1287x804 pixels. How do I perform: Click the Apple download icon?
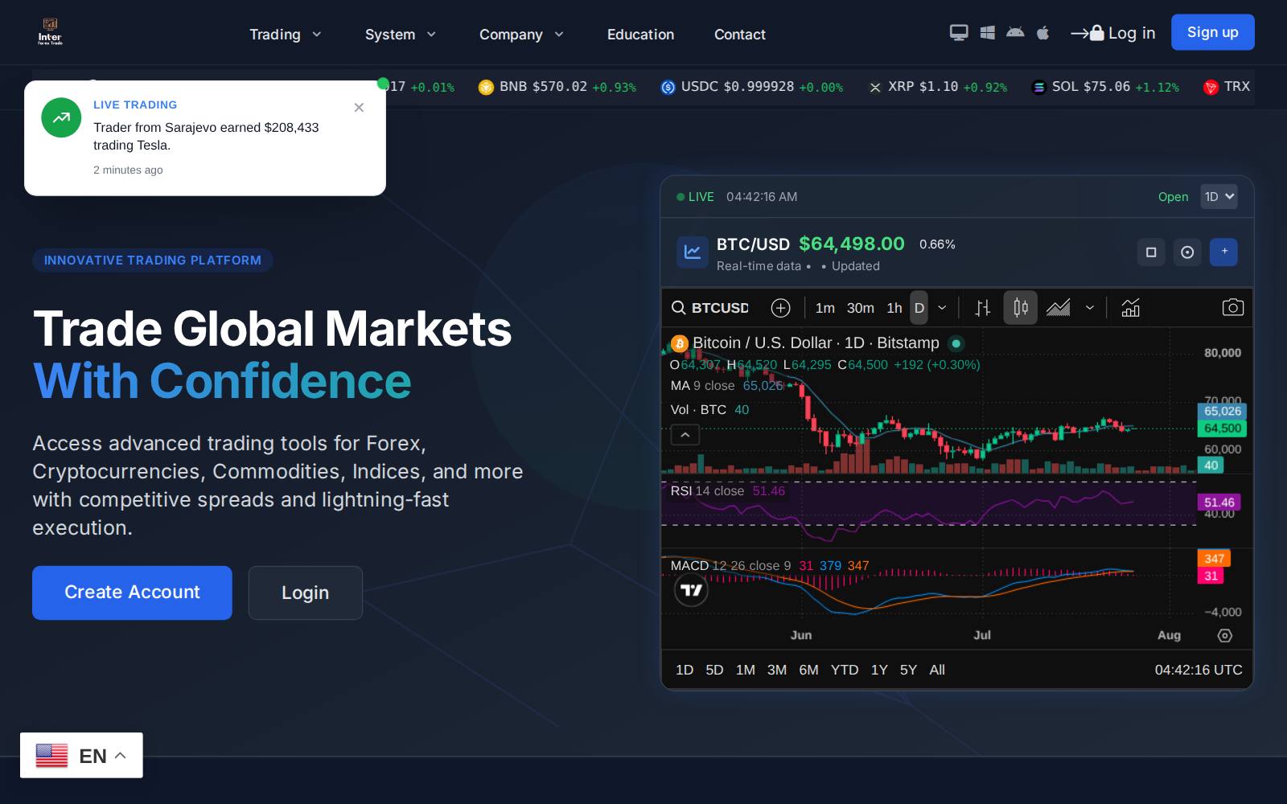point(1042,33)
